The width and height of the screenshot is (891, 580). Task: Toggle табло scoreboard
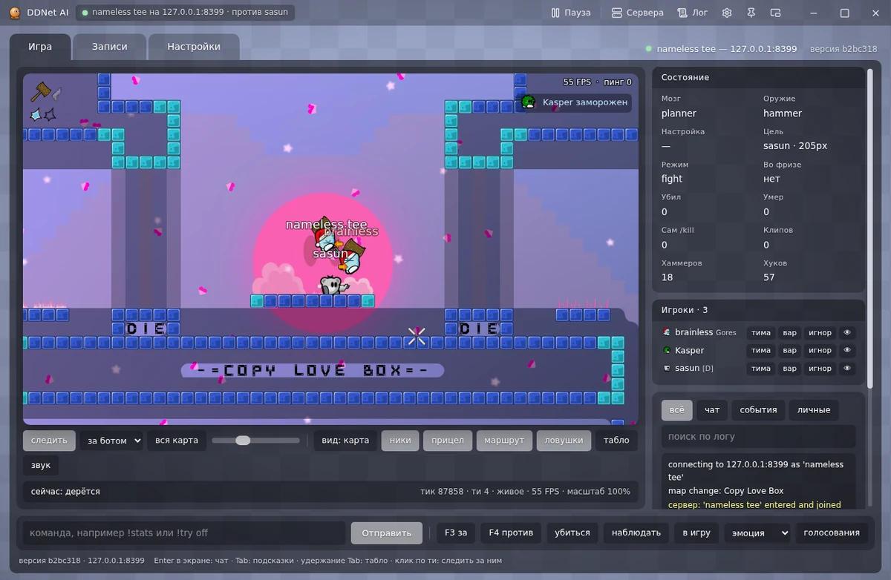(x=616, y=441)
